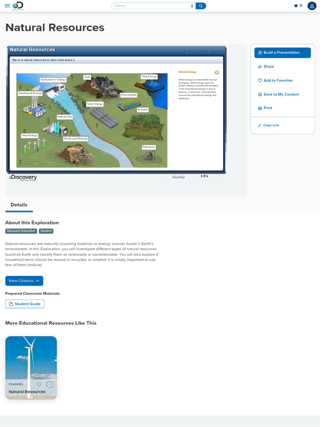
Task: Print this resource
Action: coord(265,108)
